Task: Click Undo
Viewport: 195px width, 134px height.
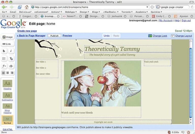Action: pyautogui.click(x=107, y=36)
